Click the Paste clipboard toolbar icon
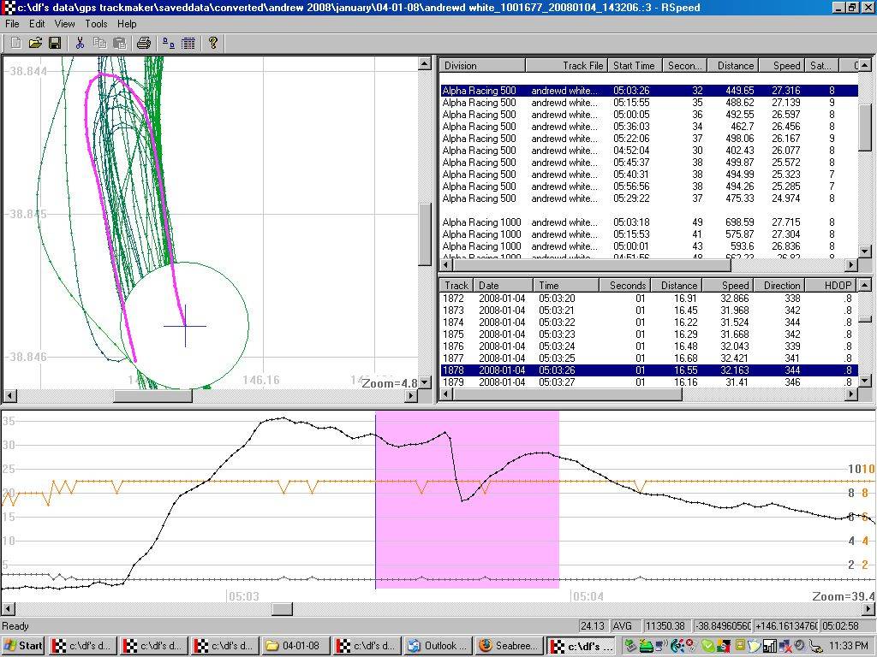Image resolution: width=877 pixels, height=657 pixels. tap(119, 43)
